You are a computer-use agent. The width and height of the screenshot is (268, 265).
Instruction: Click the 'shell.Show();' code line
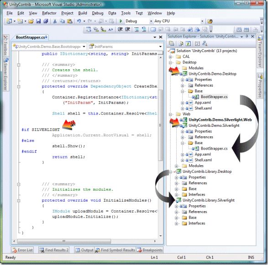(x=68, y=146)
